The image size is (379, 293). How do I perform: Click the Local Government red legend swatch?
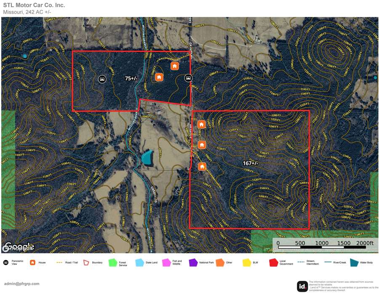(x=273, y=263)
